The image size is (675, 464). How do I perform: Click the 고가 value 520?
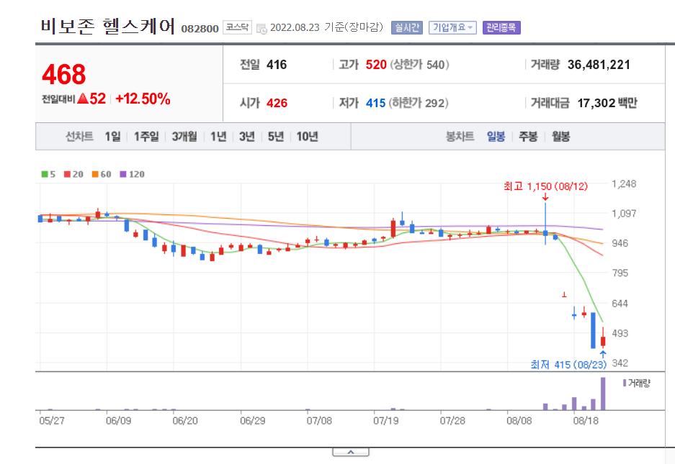point(376,65)
